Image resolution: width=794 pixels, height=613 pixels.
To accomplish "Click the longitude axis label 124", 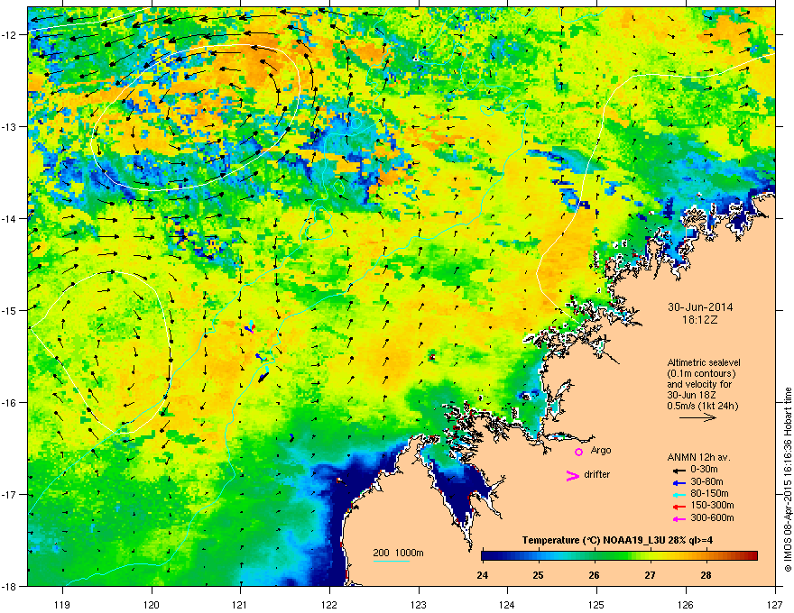I will (x=507, y=604).
